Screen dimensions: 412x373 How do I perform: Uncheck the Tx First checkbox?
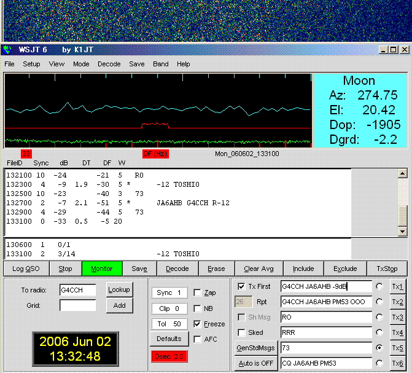click(241, 287)
